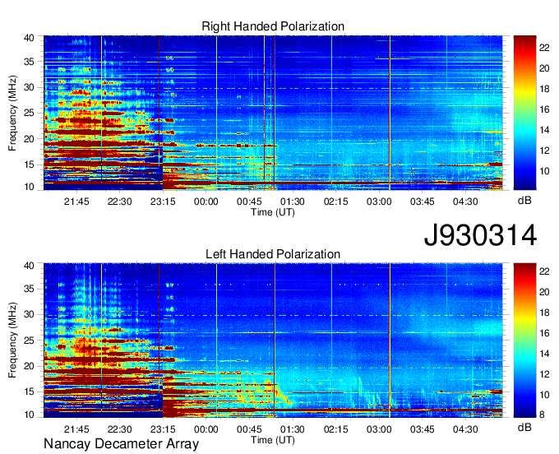
Task: Click the "dB" label under lower color bar
Action: (524, 427)
